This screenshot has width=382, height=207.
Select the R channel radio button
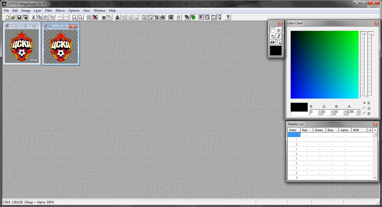[364, 103]
